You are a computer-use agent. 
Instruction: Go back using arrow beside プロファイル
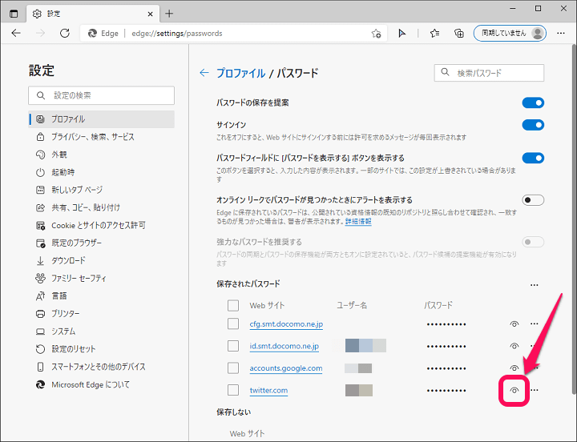pyautogui.click(x=204, y=73)
